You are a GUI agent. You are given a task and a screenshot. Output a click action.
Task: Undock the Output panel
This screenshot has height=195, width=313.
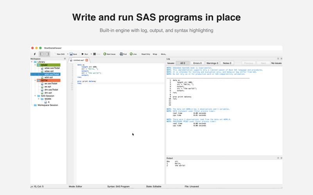[x=278, y=158]
